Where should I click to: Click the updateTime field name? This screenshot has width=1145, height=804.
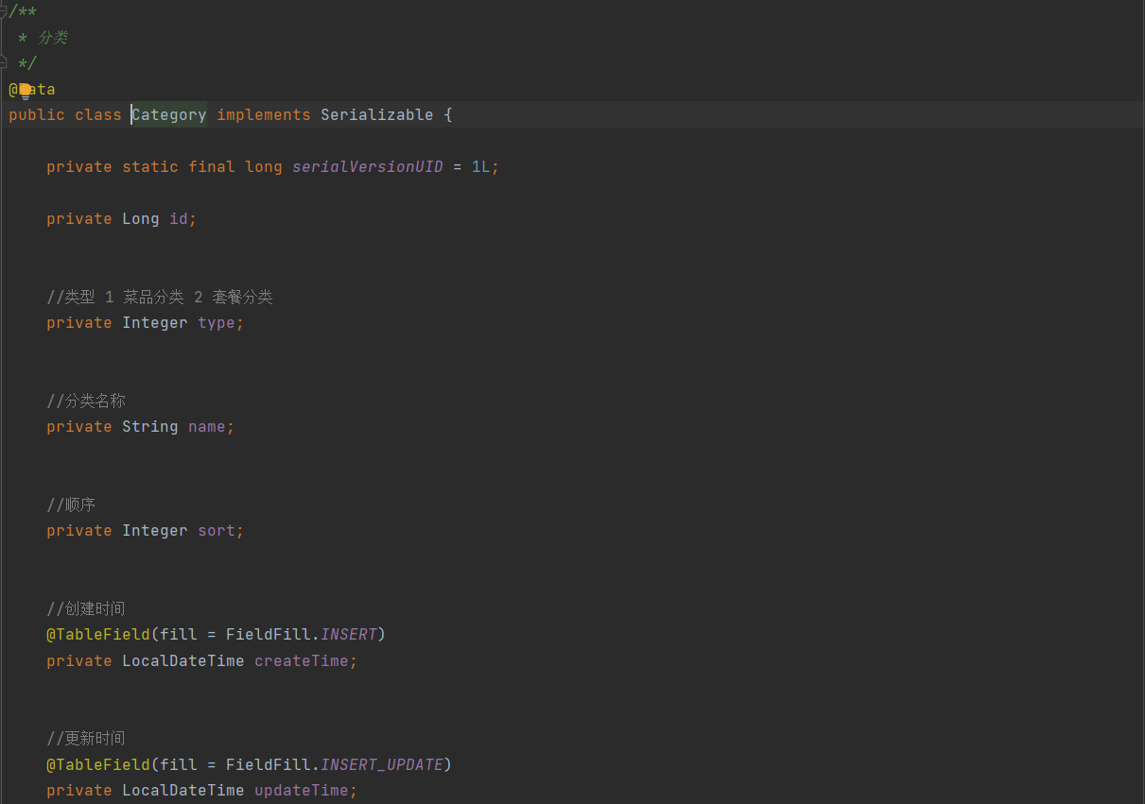pos(301,791)
